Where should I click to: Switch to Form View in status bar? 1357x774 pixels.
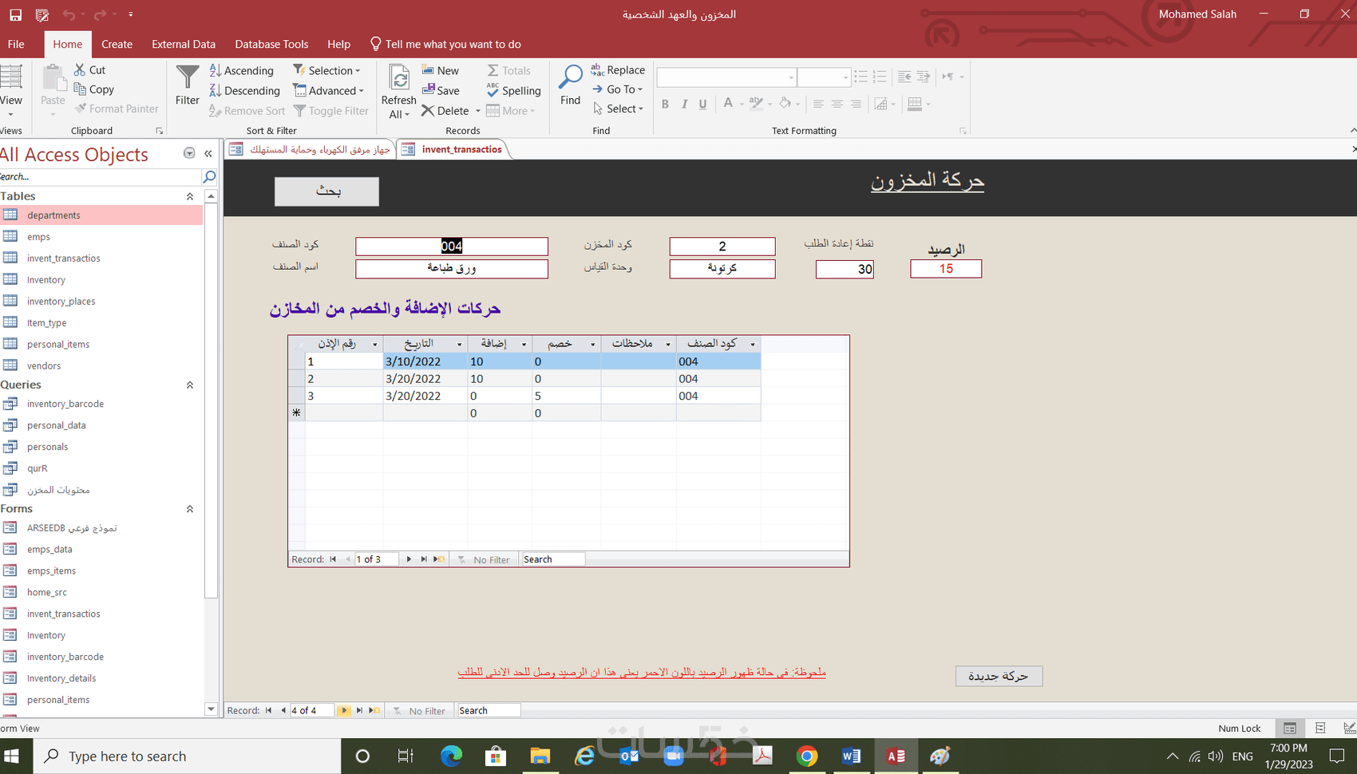[1290, 728]
